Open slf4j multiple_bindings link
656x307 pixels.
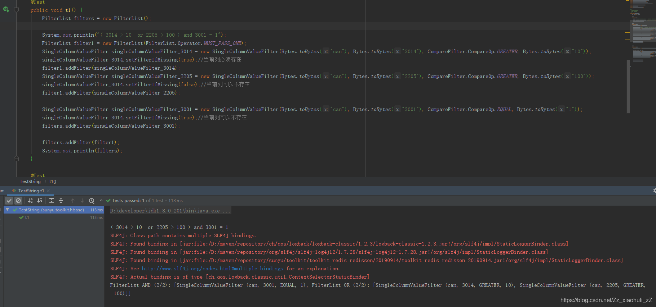pyautogui.click(x=212, y=269)
